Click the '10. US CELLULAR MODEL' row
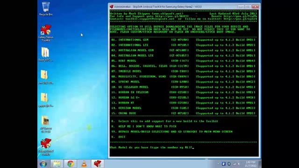 point(184,87)
